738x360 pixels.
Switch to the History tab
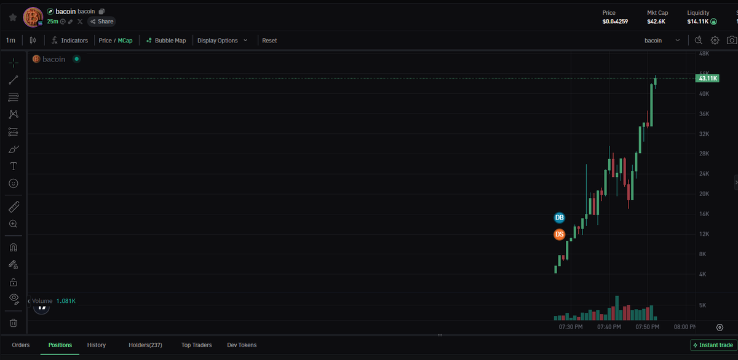97,345
